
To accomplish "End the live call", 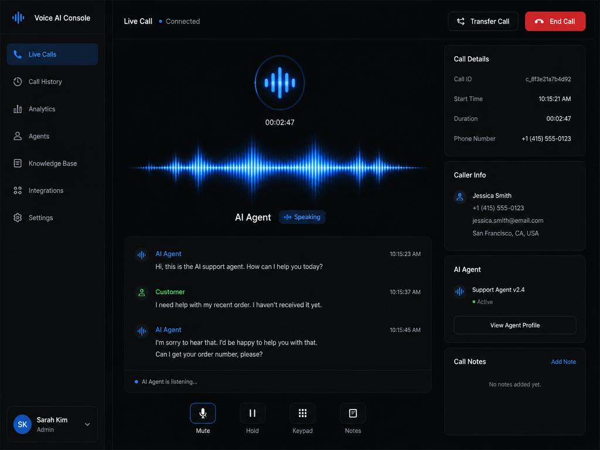I will pyautogui.click(x=555, y=22).
